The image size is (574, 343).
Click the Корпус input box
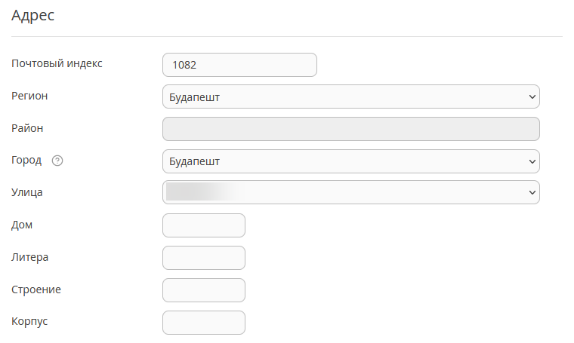204,323
